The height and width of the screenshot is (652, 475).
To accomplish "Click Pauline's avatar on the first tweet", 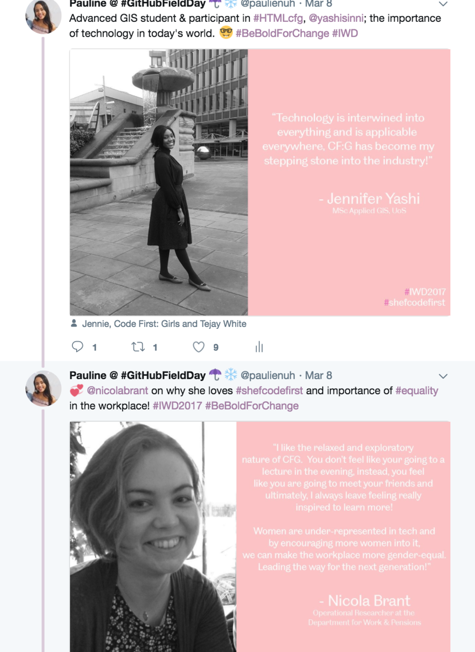I will coord(43,15).
